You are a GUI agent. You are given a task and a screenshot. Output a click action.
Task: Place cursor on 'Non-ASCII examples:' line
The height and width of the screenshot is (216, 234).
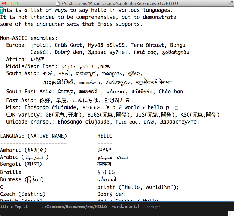click(29, 38)
